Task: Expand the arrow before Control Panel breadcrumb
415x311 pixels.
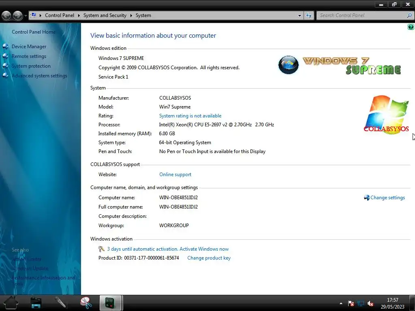Action: (41, 15)
